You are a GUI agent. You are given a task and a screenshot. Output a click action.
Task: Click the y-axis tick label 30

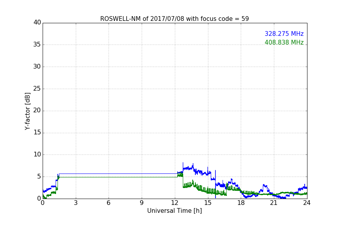pos(37,67)
